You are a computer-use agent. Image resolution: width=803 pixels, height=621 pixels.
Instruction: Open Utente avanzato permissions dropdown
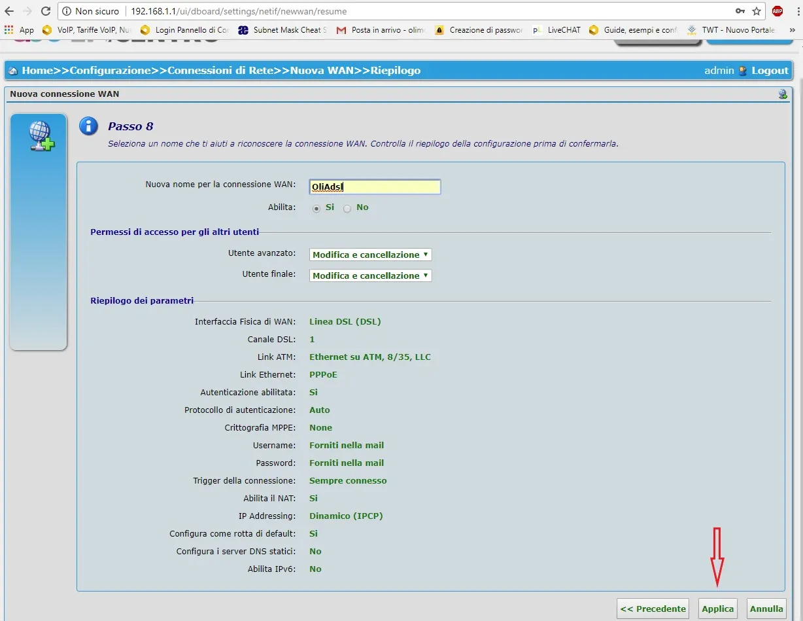coord(370,255)
